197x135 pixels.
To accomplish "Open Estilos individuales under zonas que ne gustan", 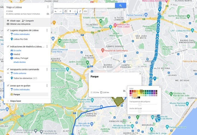I will click(22, 89).
